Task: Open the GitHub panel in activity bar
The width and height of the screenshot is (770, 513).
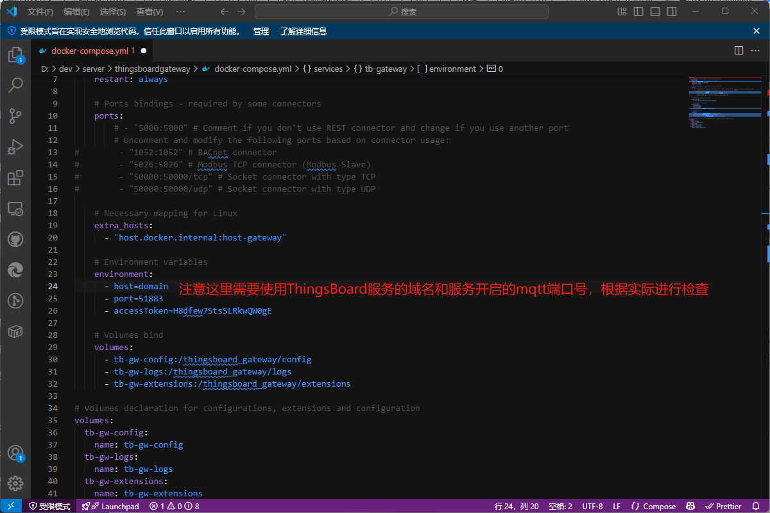Action: (x=15, y=239)
